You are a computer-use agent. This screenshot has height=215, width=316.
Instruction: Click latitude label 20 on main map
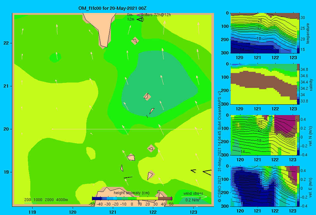[6, 129]
